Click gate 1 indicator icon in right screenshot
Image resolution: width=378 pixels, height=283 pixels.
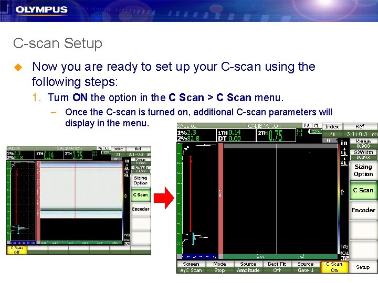[344, 153]
